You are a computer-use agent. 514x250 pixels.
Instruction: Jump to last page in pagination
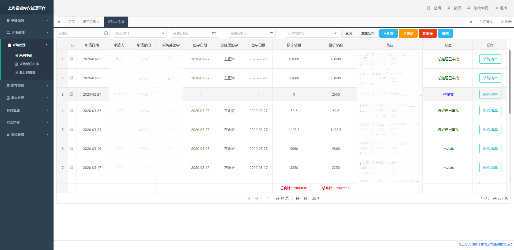point(305,198)
